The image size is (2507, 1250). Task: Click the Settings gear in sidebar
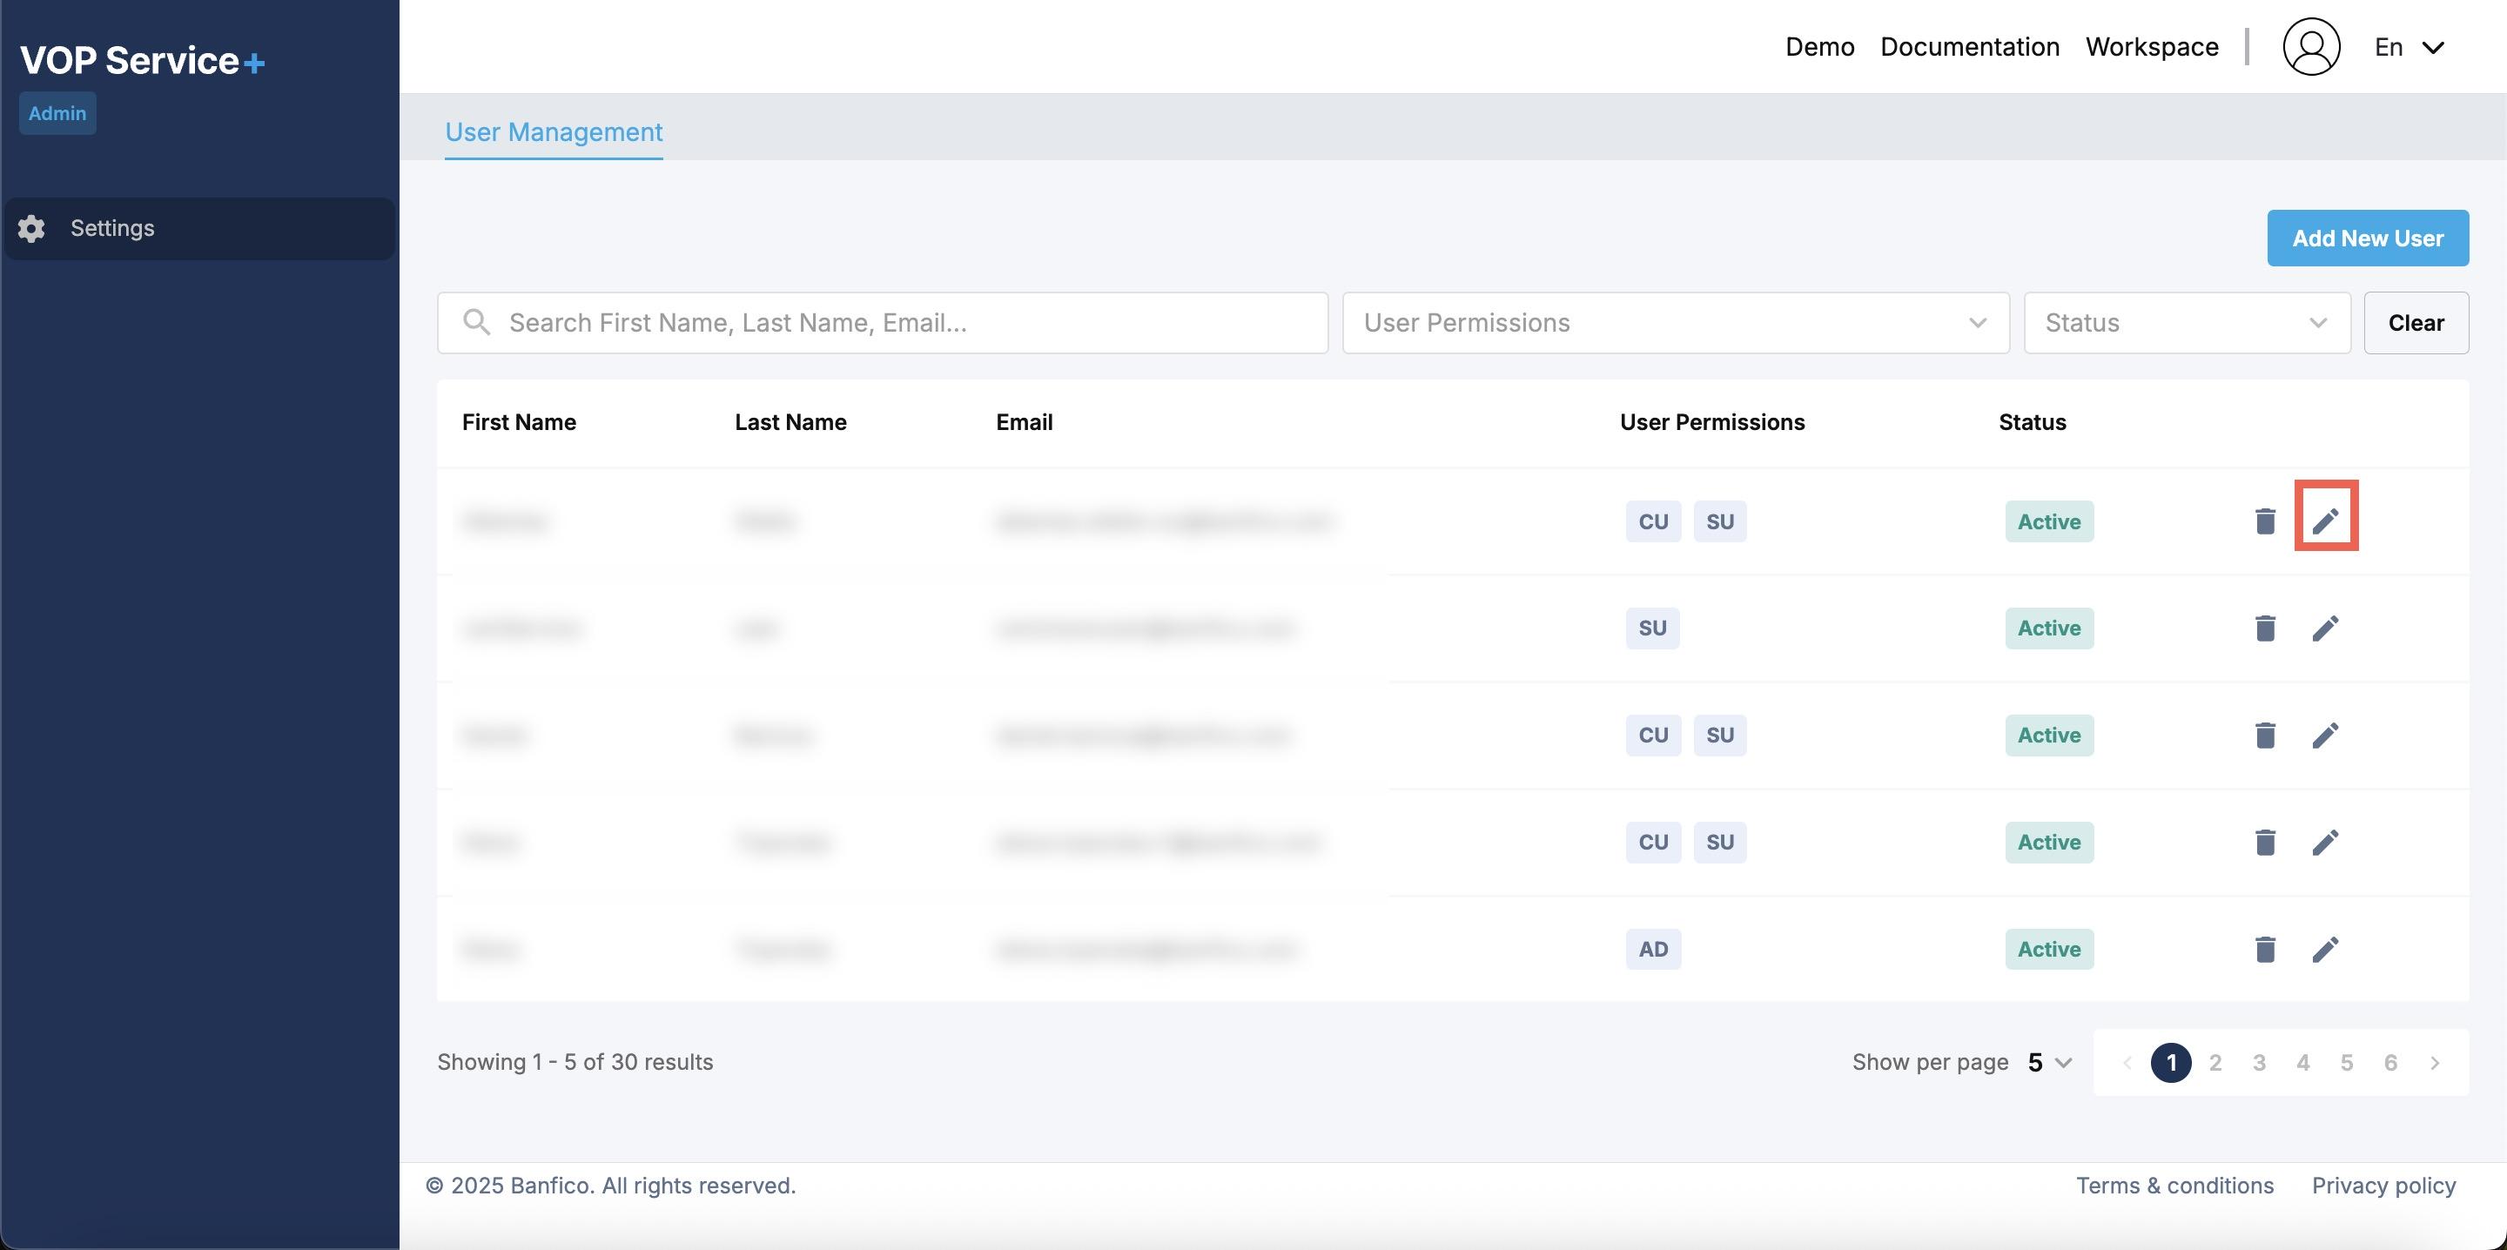pos(31,228)
